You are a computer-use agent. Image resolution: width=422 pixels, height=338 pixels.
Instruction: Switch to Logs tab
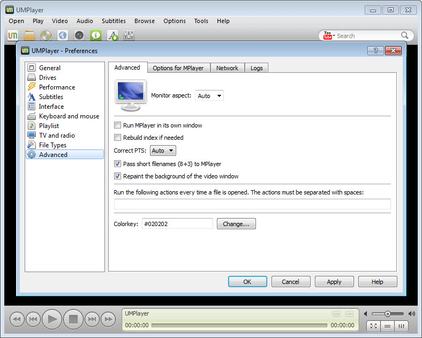tap(257, 68)
